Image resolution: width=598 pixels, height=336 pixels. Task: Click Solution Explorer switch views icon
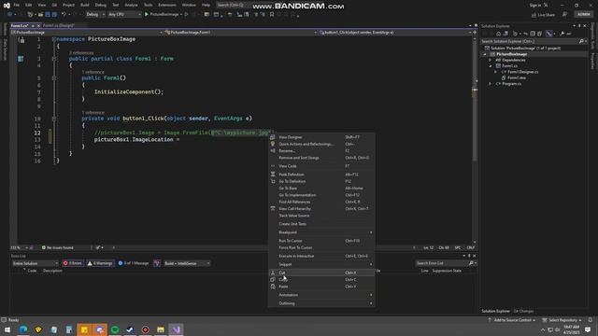pyautogui.click(x=505, y=34)
